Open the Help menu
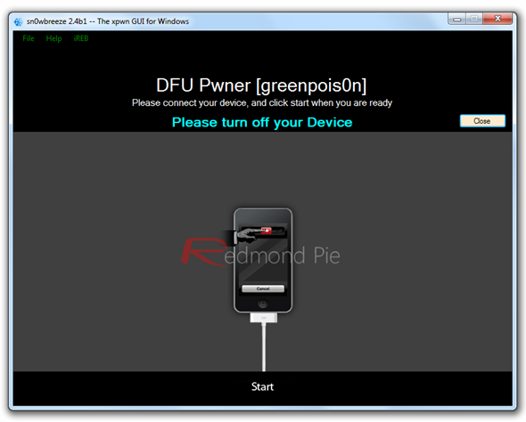Viewport: 526px width, 422px height. 53,38
